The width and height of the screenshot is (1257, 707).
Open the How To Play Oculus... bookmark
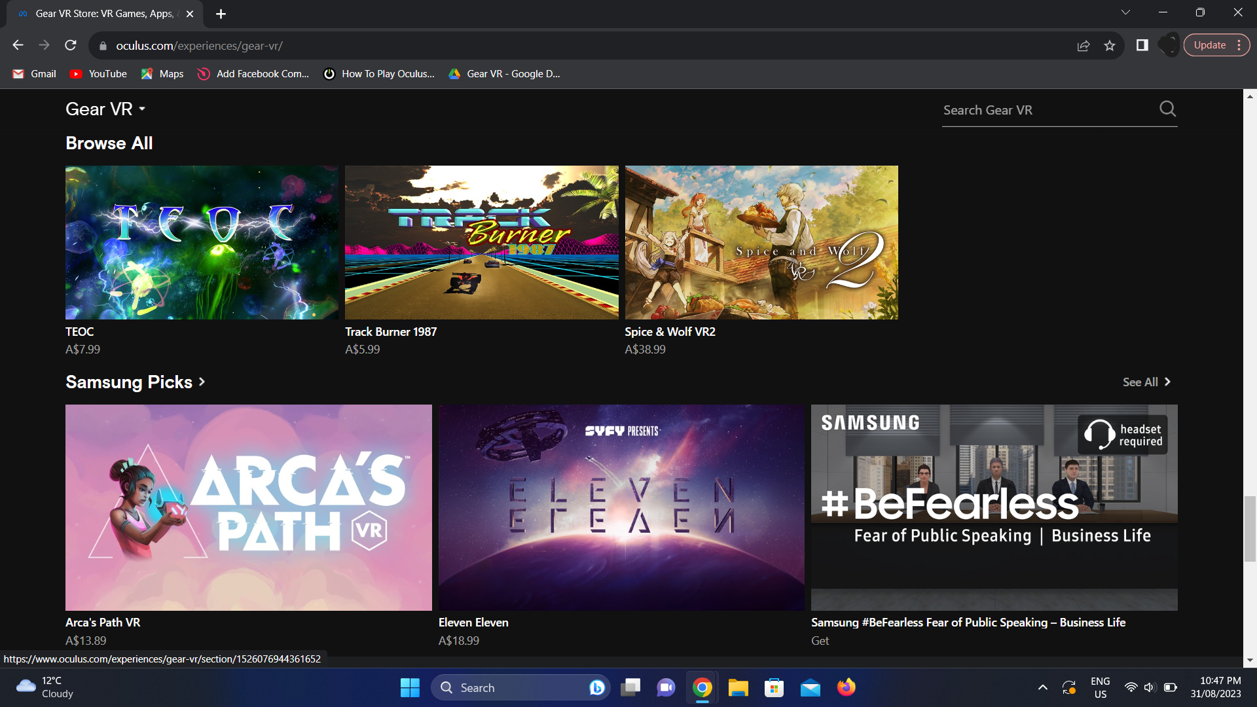pyautogui.click(x=379, y=74)
